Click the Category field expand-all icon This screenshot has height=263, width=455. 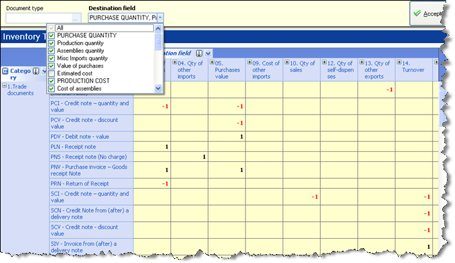[5, 71]
